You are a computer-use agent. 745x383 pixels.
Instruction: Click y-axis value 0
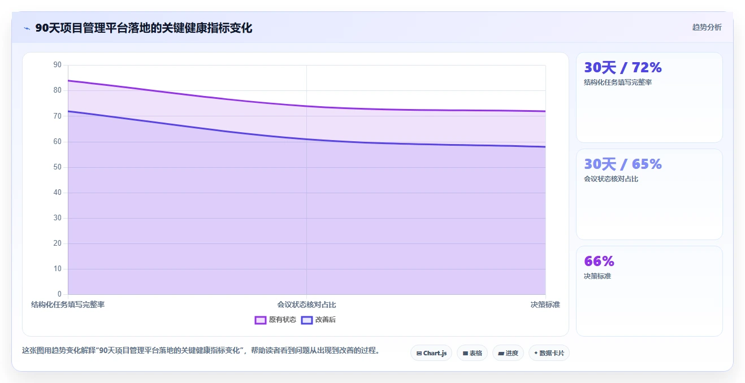59,294
